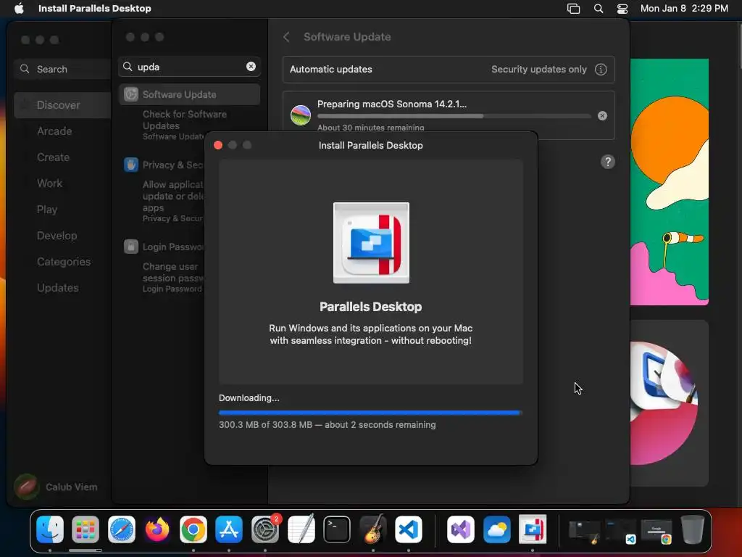Open TextEdit from the Dock
The width and height of the screenshot is (742, 557).
pyautogui.click(x=301, y=529)
